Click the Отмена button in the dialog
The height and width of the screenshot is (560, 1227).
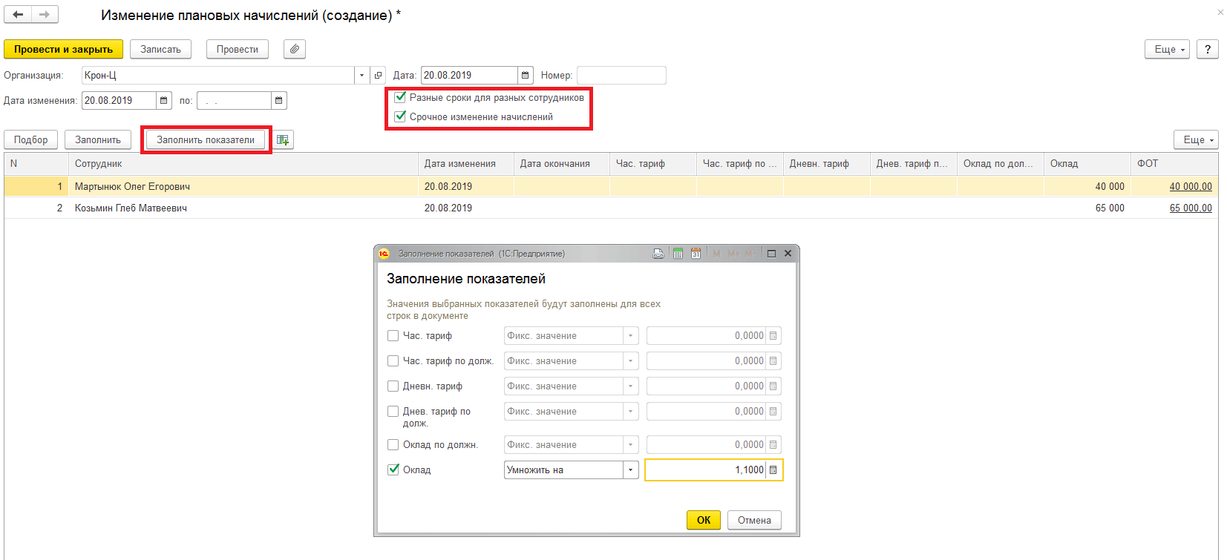(x=754, y=520)
